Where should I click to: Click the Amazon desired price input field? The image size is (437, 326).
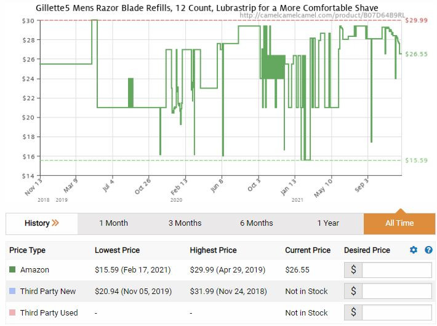[x=397, y=269]
